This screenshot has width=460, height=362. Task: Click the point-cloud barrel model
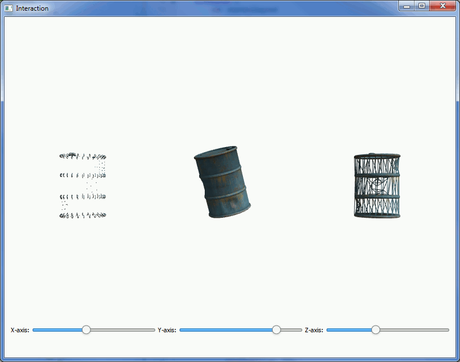(83, 185)
